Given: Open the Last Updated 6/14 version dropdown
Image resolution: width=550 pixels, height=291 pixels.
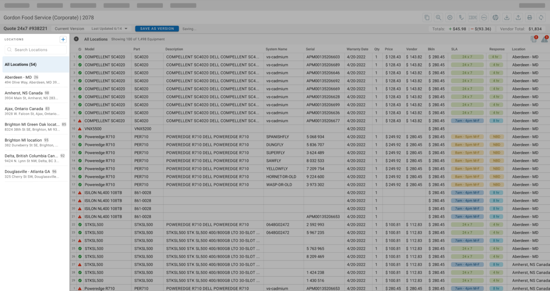Looking at the screenshot, I should click(x=110, y=29).
